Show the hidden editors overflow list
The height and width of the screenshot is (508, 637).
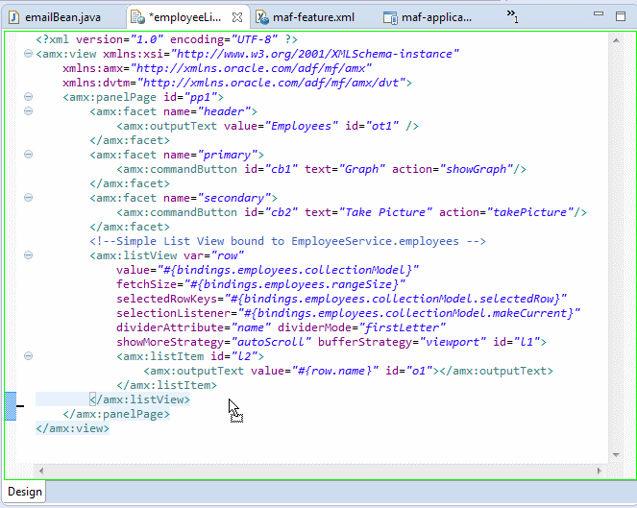[512, 15]
